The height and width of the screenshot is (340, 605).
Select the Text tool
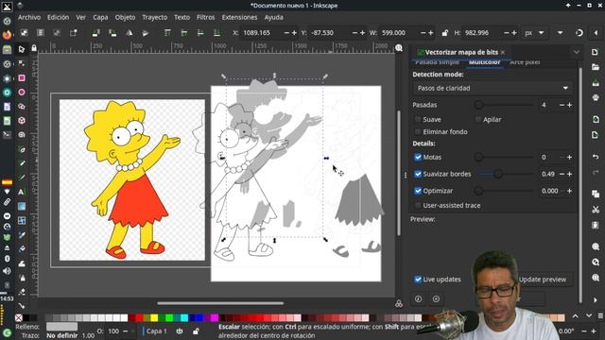[x=22, y=192]
